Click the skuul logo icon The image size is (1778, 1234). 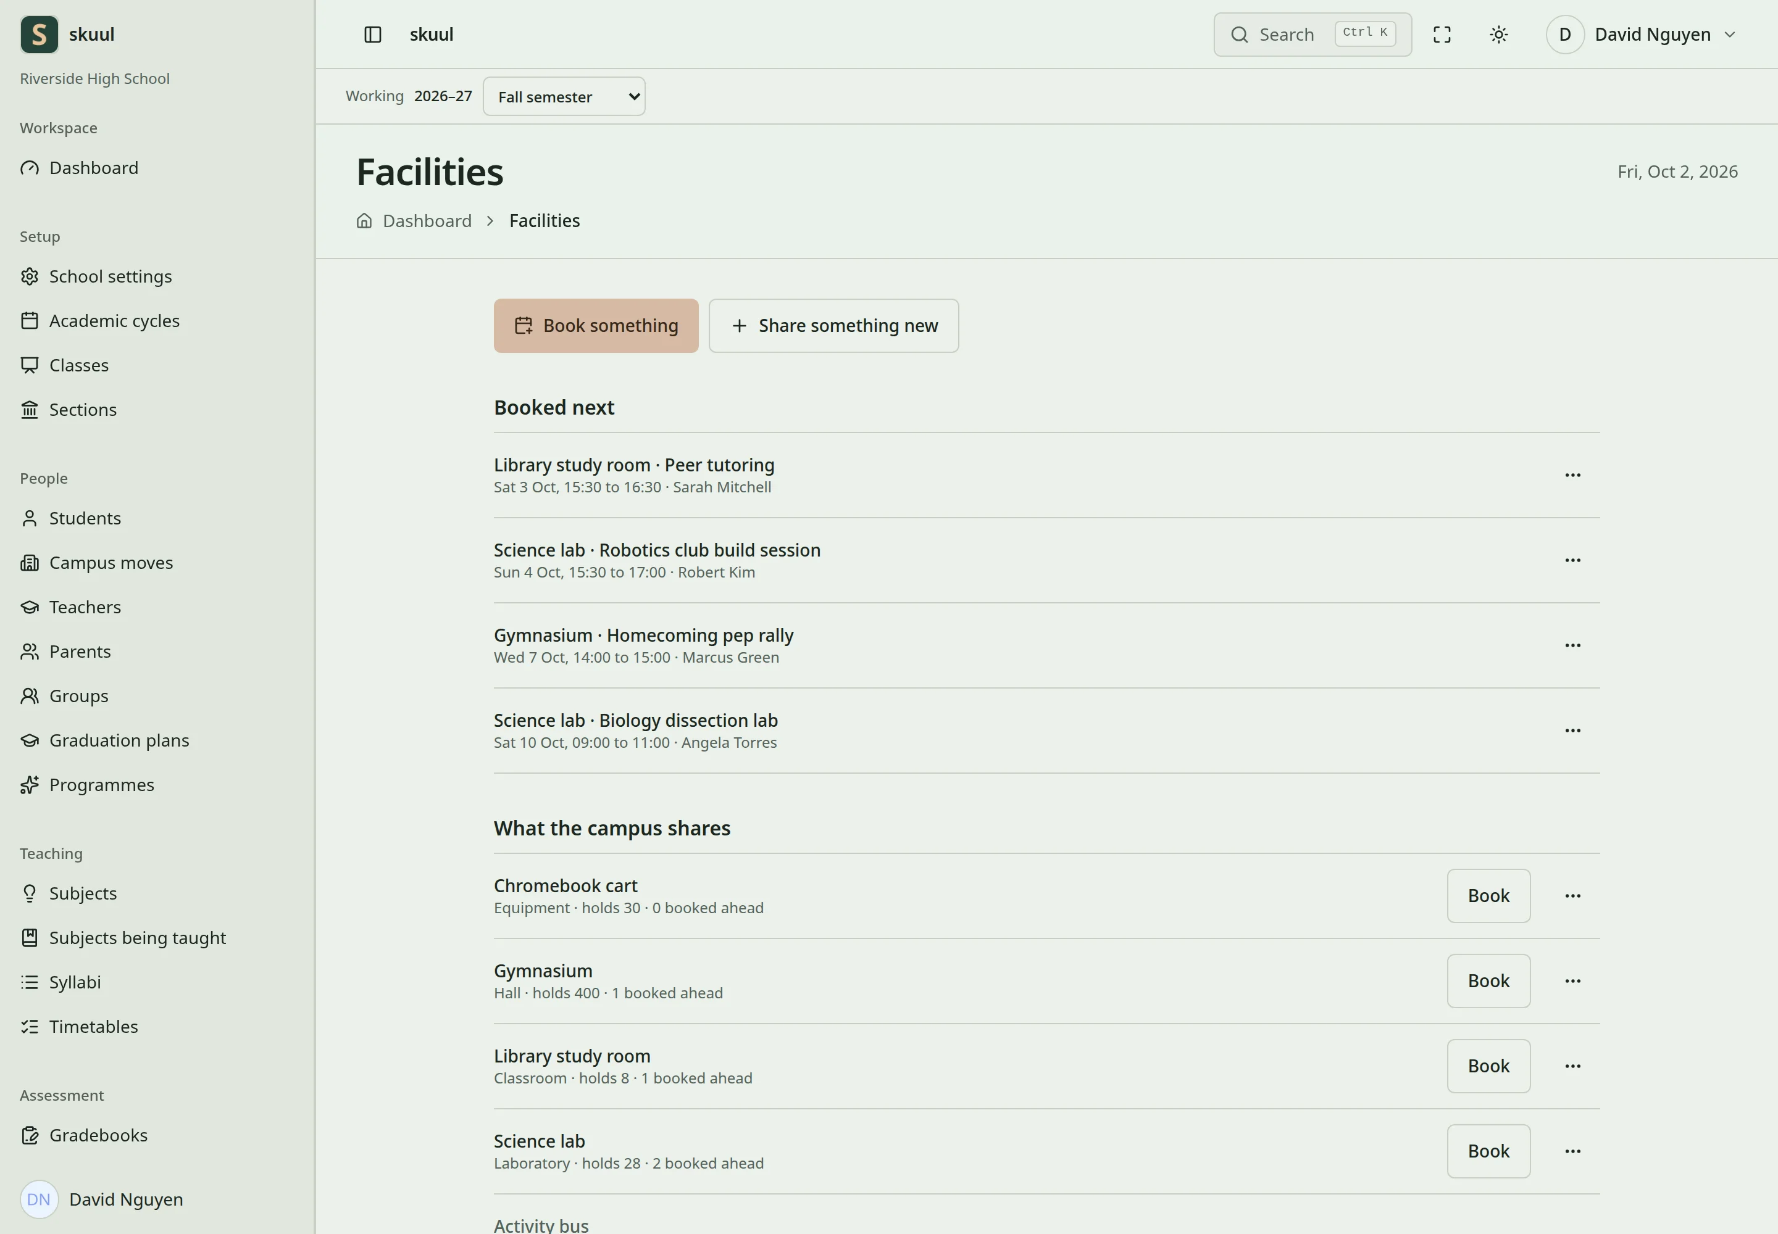(40, 35)
